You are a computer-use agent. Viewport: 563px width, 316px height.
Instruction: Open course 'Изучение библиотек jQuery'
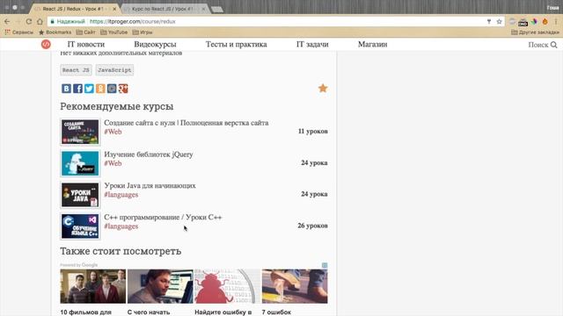click(x=149, y=154)
